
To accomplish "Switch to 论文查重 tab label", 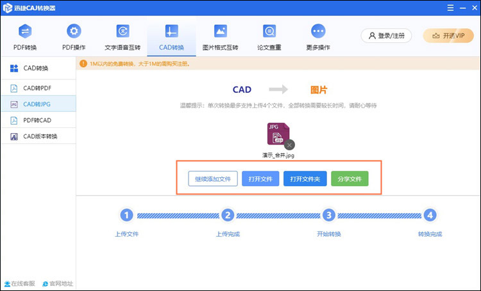I will [269, 47].
